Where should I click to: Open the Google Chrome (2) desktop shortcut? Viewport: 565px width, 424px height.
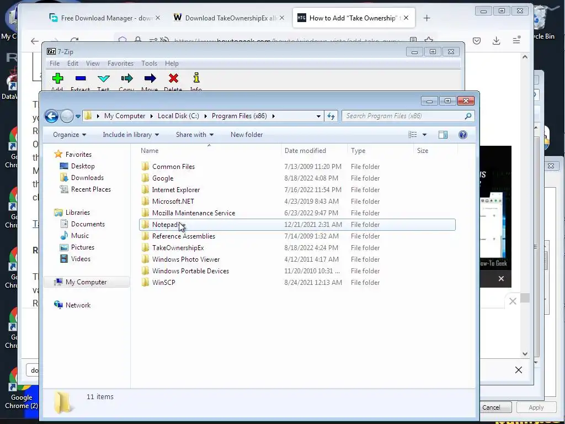(21, 389)
